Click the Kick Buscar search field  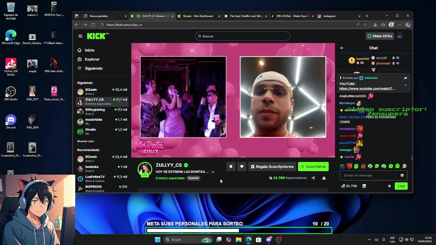[243, 36]
